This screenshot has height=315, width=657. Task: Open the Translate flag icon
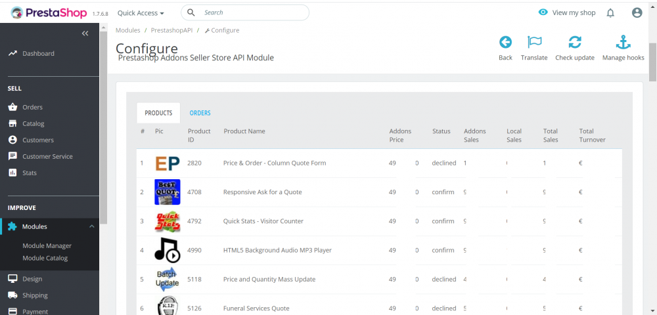coord(534,43)
